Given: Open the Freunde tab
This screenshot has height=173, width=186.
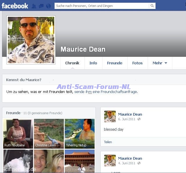Looking at the screenshot, I should point(115,63).
